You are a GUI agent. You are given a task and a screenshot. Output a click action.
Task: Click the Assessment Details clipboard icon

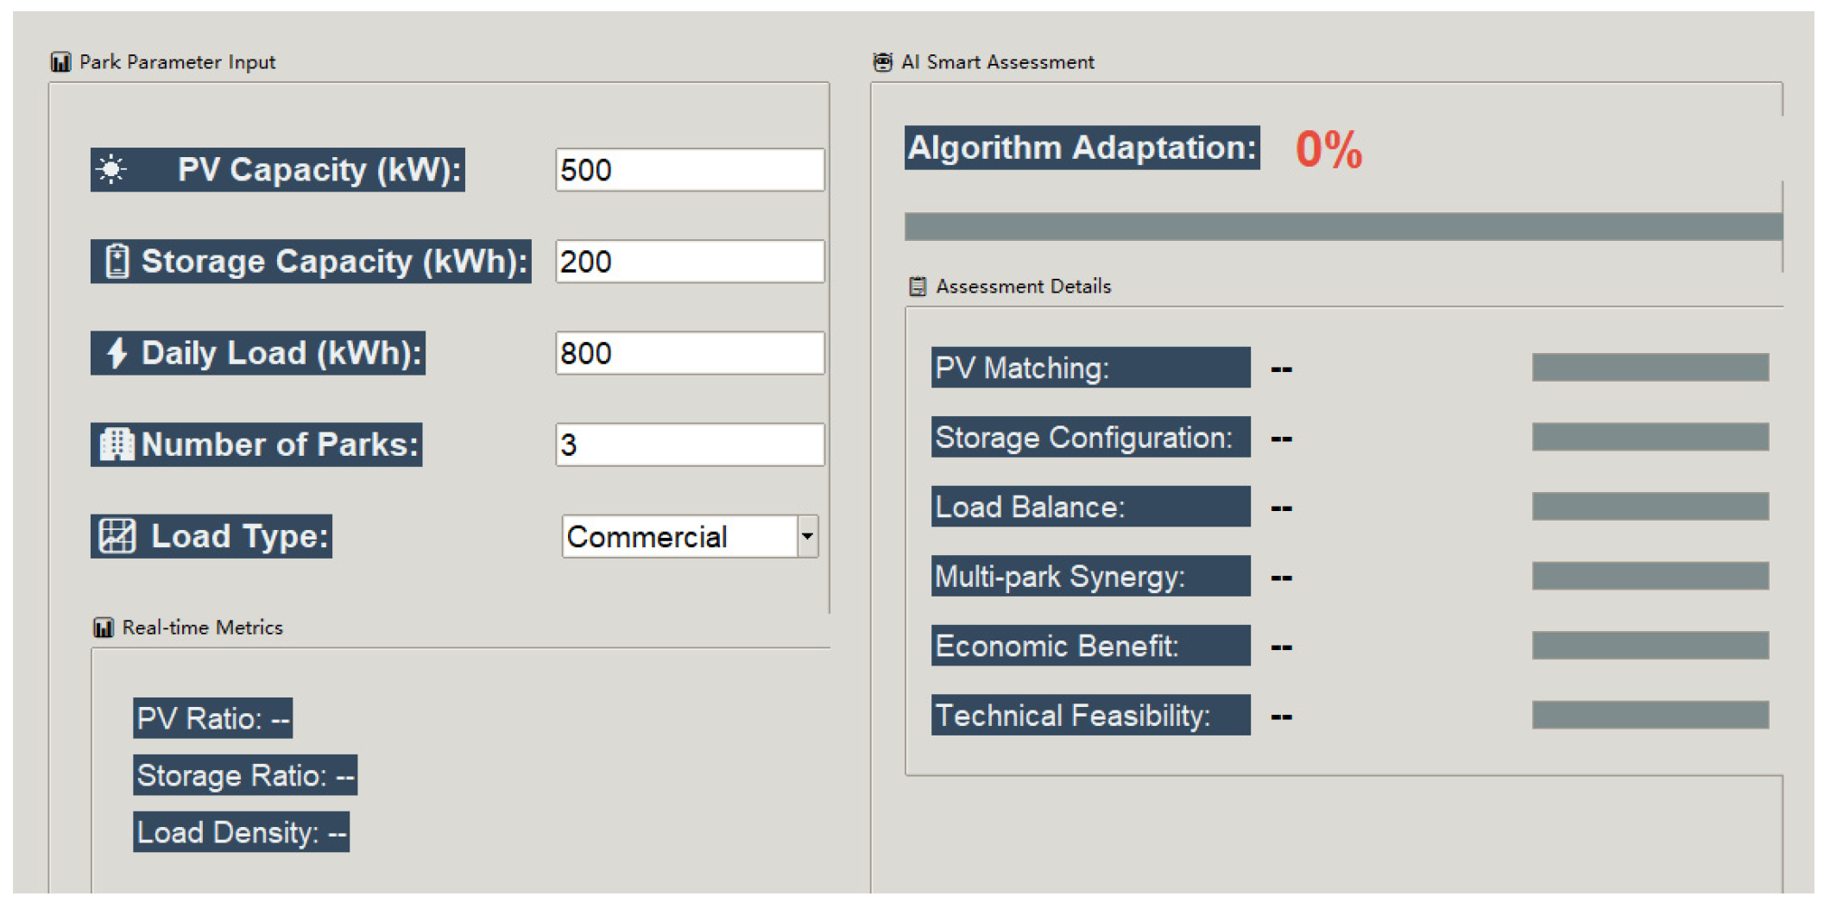918,287
